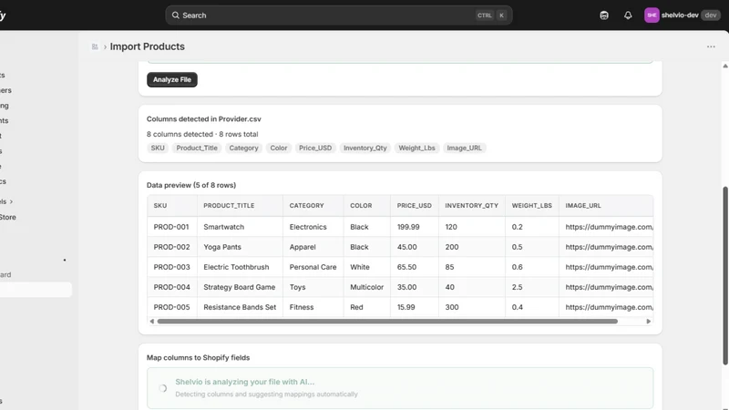Focus the Search field
This screenshot has width=729, height=410.
(338, 15)
